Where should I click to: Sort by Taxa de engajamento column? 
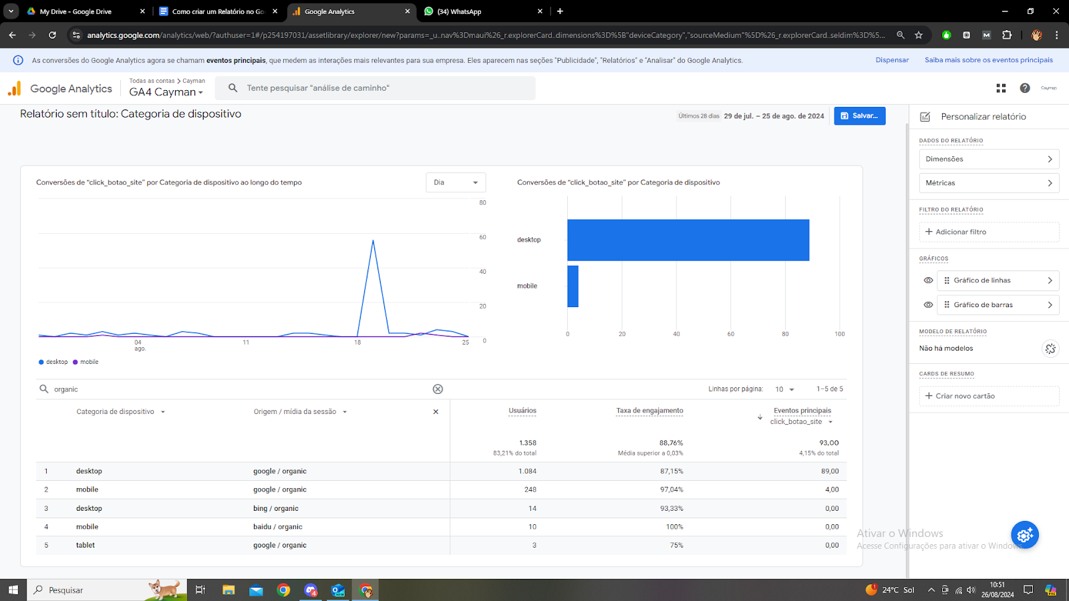pyautogui.click(x=649, y=411)
